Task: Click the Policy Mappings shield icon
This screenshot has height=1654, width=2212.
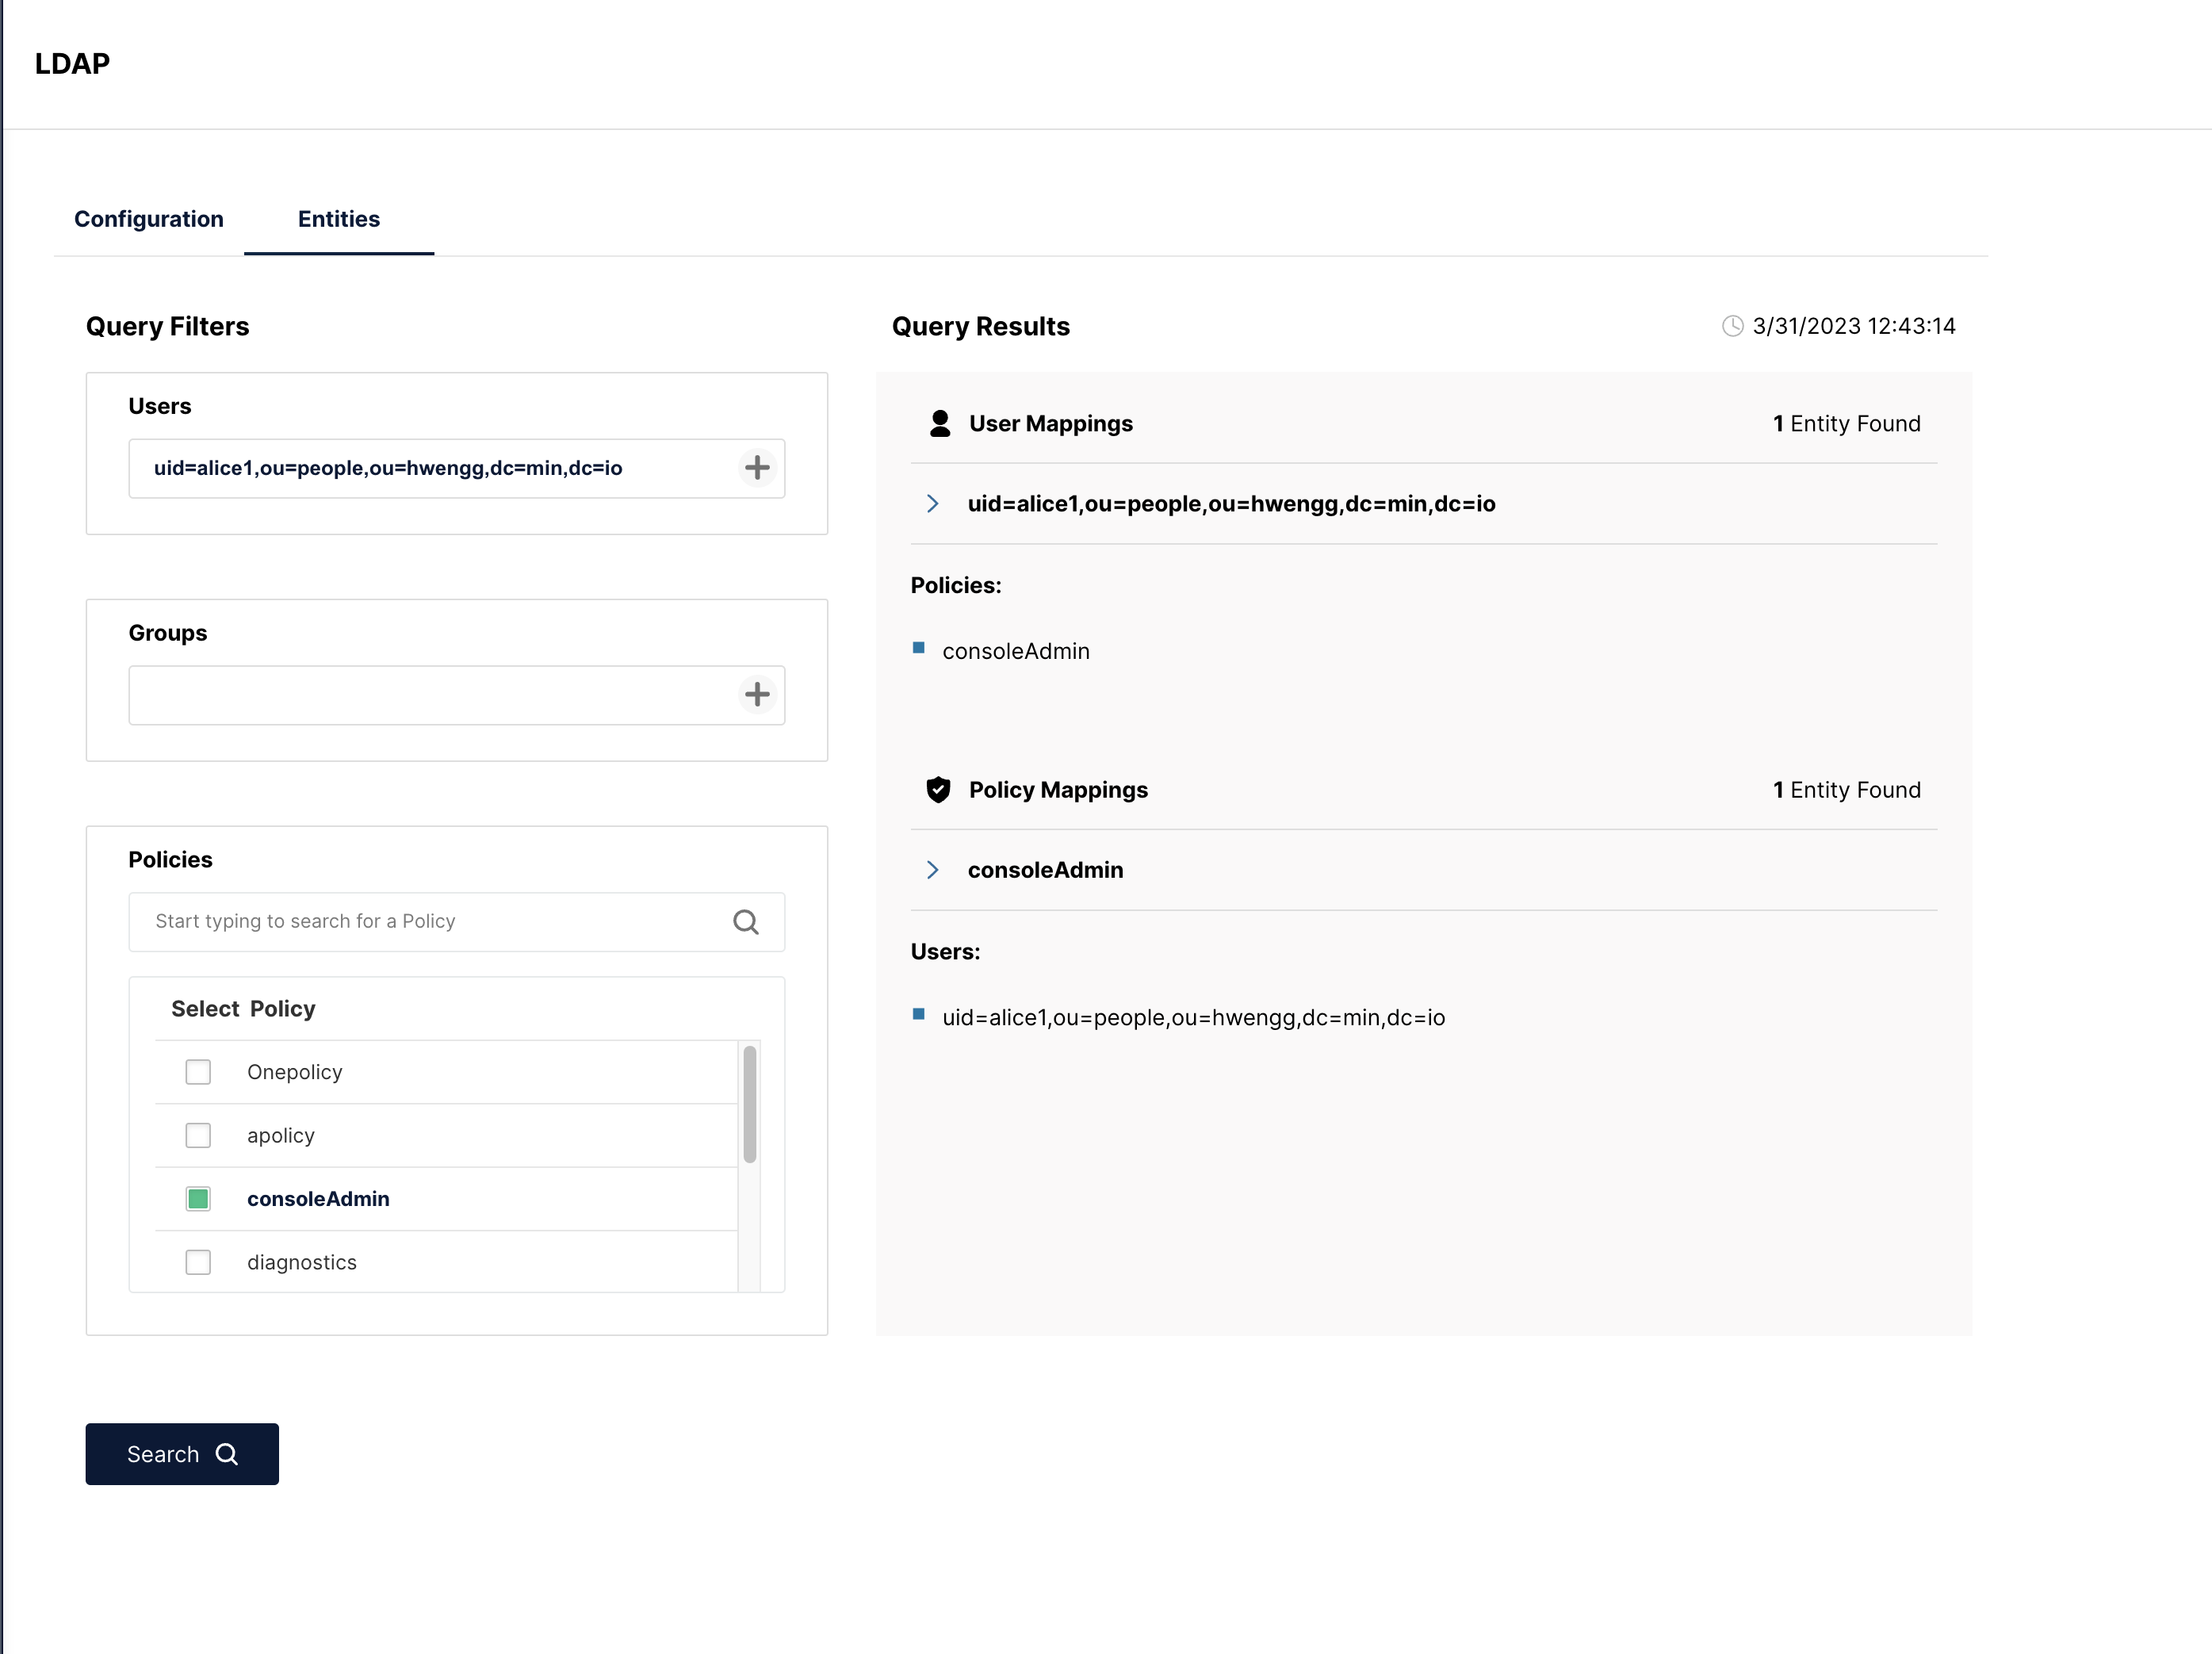Action: [x=938, y=790]
